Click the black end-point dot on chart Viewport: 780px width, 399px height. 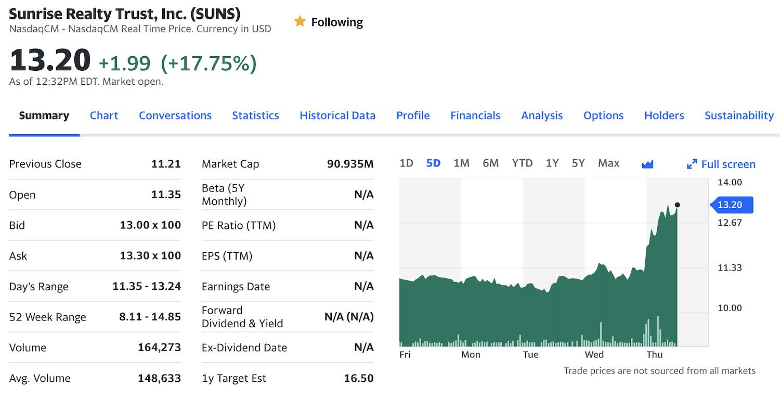pyautogui.click(x=677, y=205)
